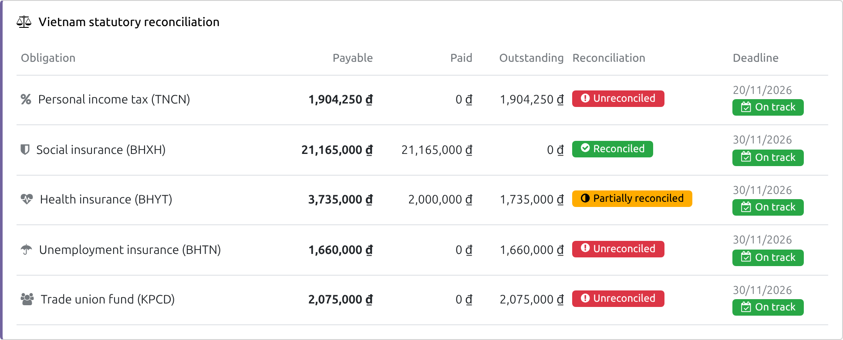The image size is (843, 340).
Task: Click the Vietnam statutory reconciliation title
Action: 129,22
